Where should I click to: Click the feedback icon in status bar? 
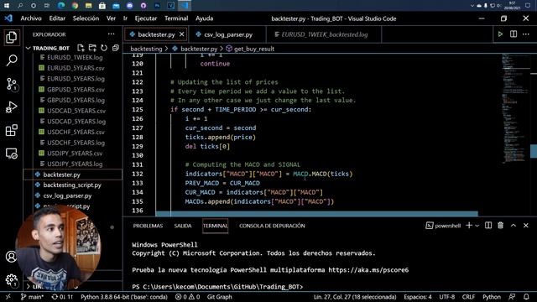click(512, 297)
